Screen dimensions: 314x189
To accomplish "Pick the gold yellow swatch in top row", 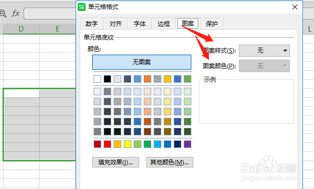I will coord(167,79).
